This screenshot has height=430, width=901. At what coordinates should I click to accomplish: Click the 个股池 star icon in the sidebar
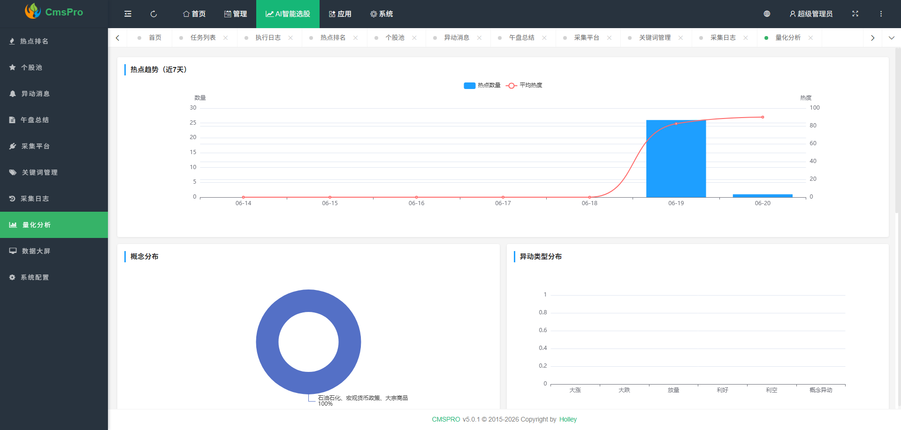(13, 67)
